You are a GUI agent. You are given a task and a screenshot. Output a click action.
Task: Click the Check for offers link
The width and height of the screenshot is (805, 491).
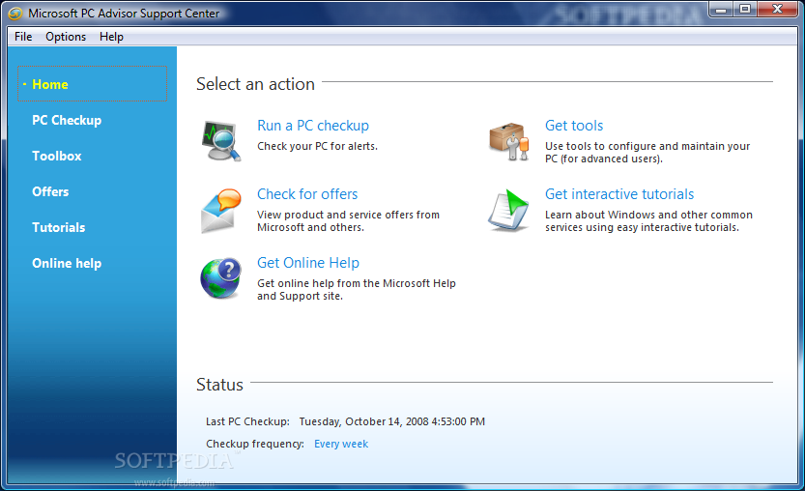click(307, 194)
